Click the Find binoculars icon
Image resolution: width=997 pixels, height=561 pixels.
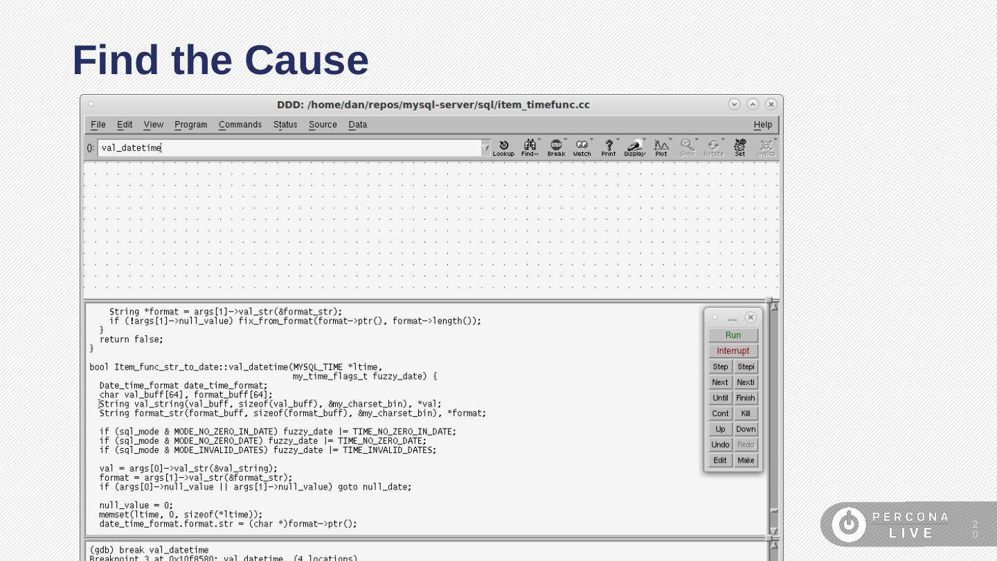click(530, 148)
